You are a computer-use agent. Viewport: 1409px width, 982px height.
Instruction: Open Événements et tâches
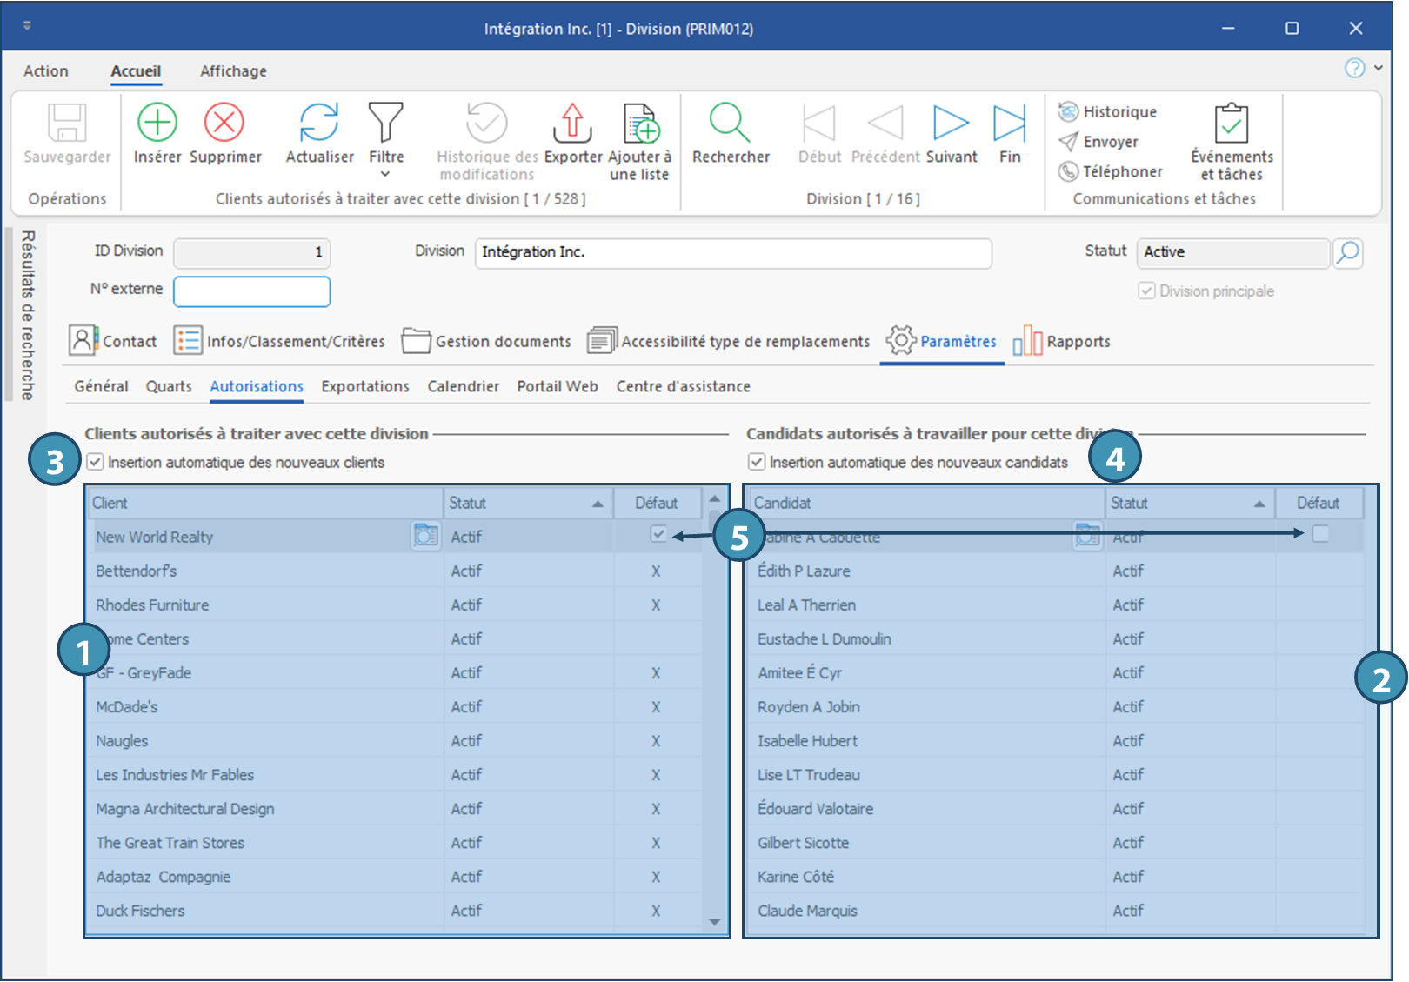pyautogui.click(x=1232, y=123)
